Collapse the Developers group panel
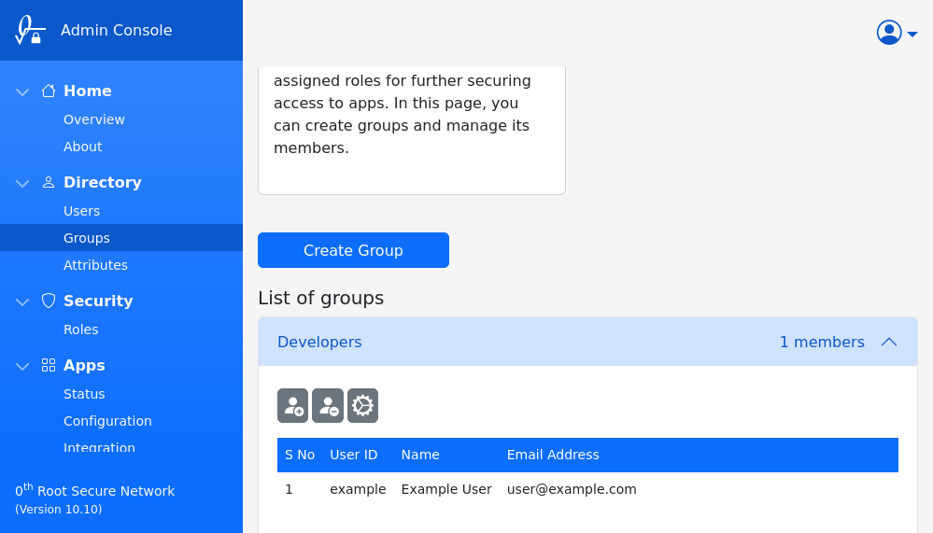 (x=888, y=342)
